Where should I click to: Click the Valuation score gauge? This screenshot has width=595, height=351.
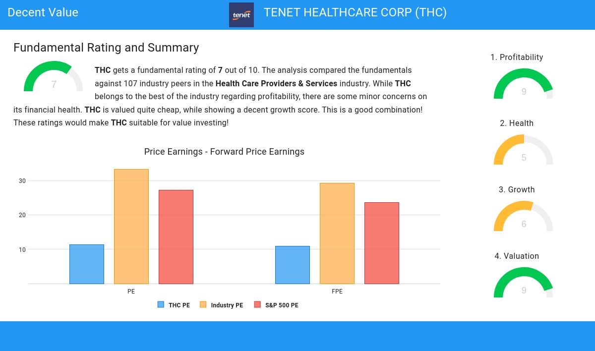point(524,283)
